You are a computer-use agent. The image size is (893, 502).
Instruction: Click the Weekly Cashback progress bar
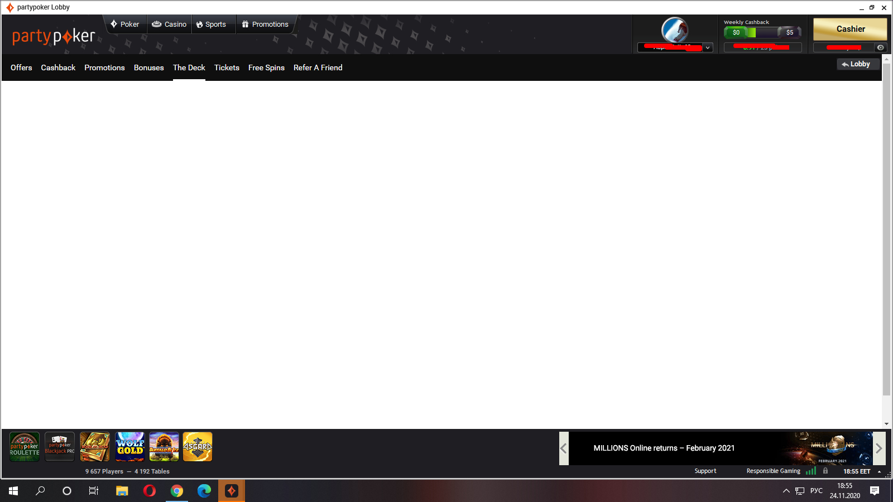pyautogui.click(x=762, y=32)
